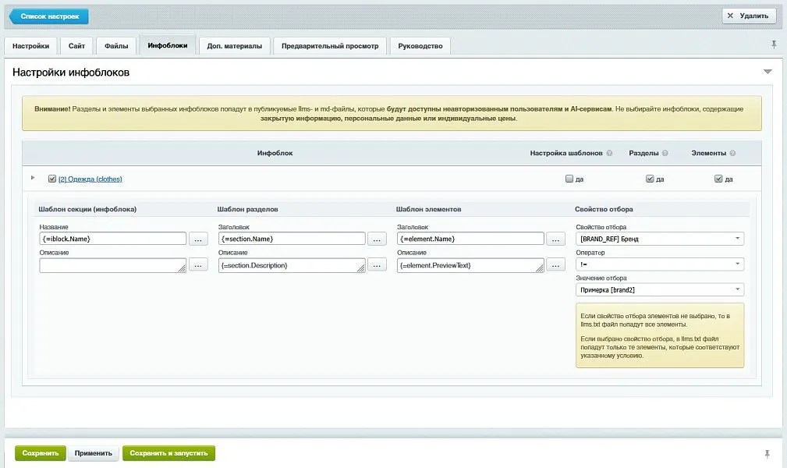
Task: Open help tooltip next to Настройка шаблонов
Action: (609, 153)
